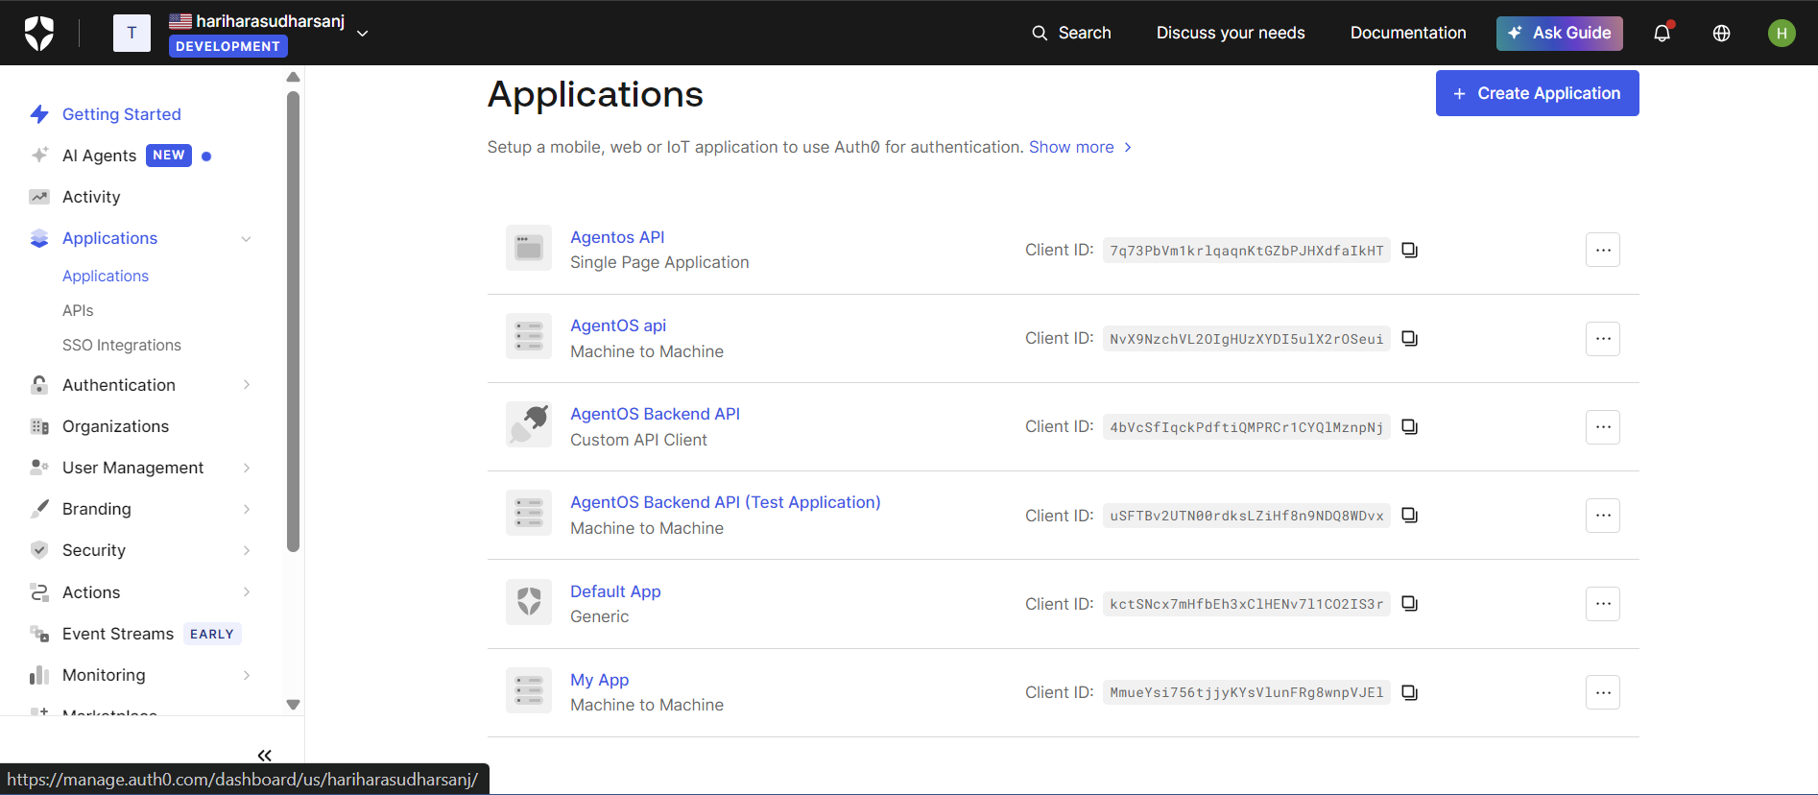Click the Getting Started lightning icon
Screen dimensions: 1818x795
[x=39, y=114]
